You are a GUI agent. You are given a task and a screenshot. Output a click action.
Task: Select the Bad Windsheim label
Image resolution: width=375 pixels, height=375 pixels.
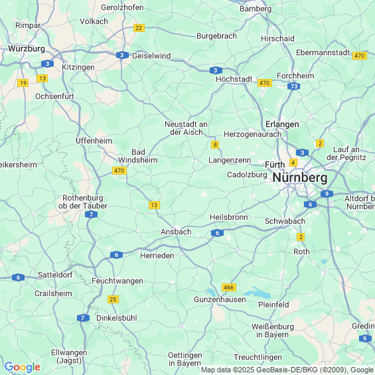(x=138, y=156)
